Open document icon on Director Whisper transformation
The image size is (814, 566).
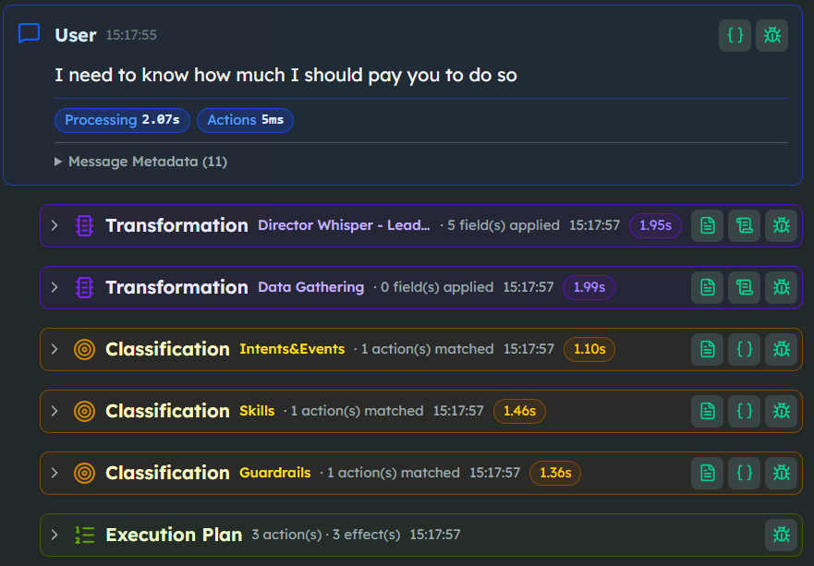pyautogui.click(x=707, y=225)
